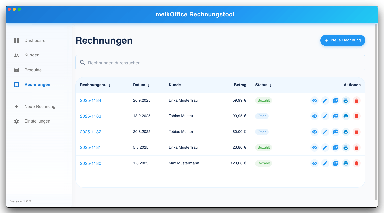
Task: Open the Rechnungen sidebar entry
Action: (x=37, y=84)
